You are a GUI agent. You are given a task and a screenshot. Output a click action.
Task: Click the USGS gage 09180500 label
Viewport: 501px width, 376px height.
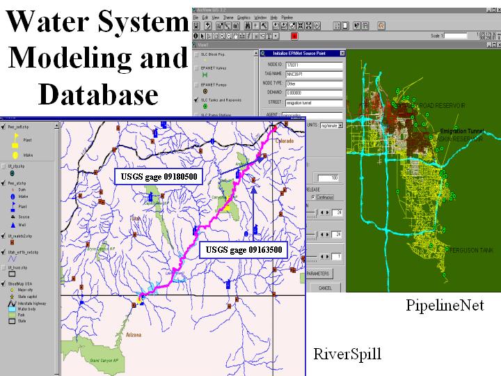pos(159,176)
